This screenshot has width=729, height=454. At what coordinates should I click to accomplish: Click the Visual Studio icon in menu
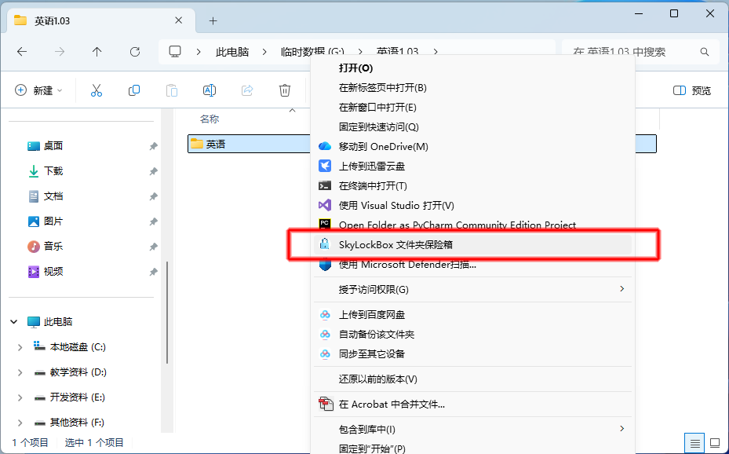coord(325,205)
